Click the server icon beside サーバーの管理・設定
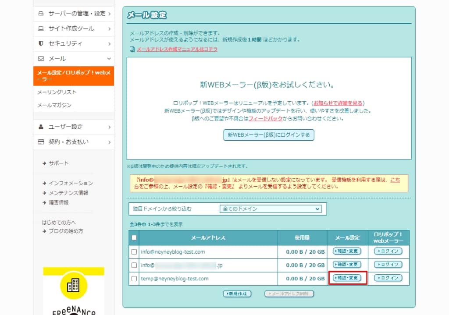 41,14
